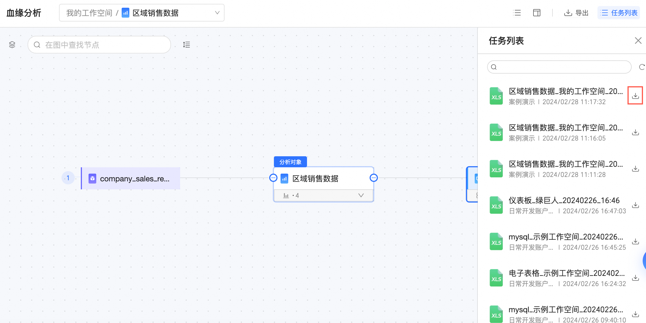Download first 区域销售数据 task at 11:17:32
646x323 pixels.
coord(635,96)
